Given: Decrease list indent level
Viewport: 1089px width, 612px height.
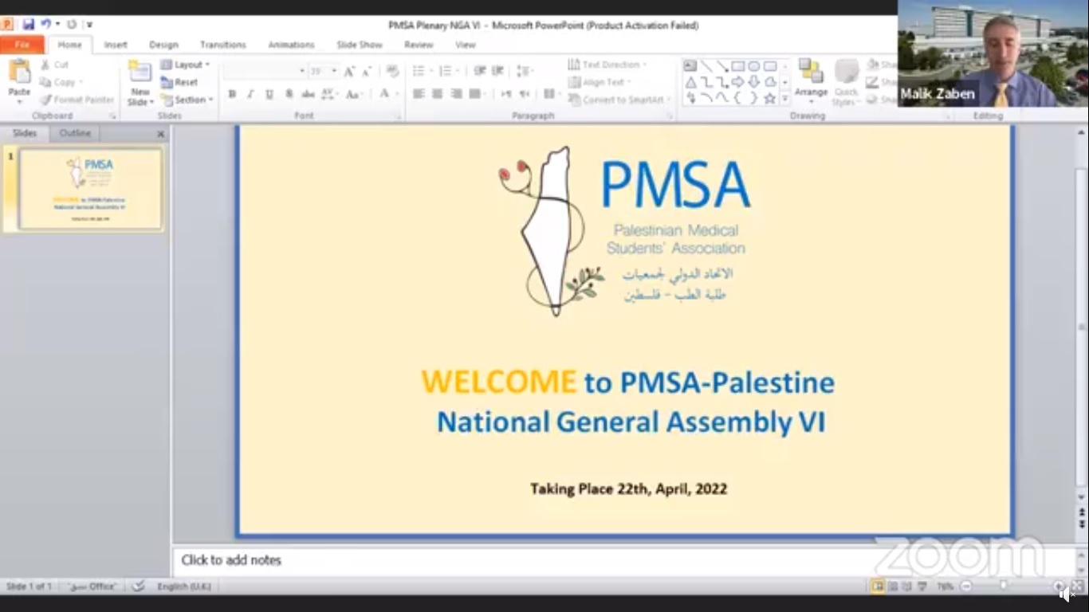Looking at the screenshot, I should click(x=480, y=71).
